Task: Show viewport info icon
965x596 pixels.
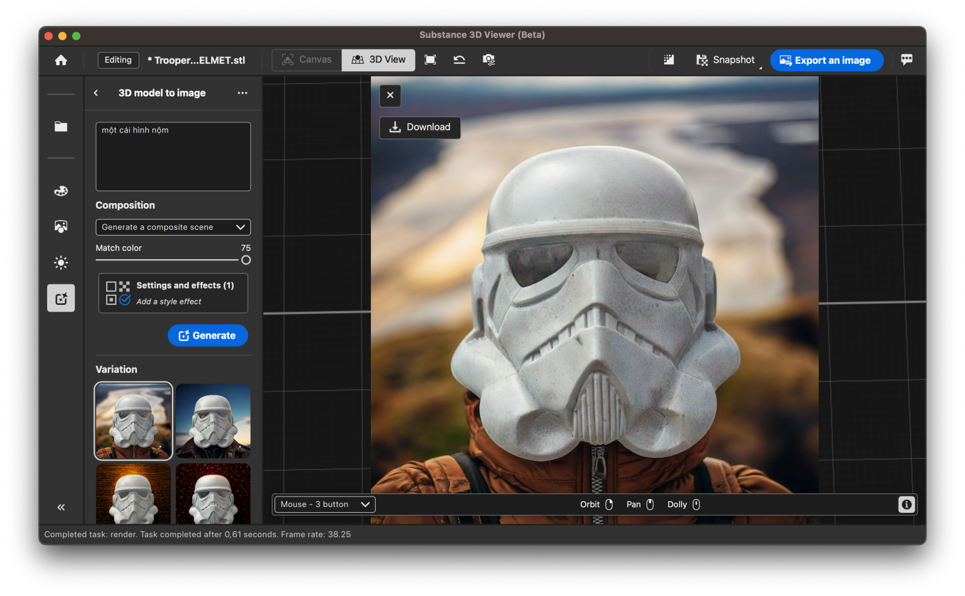Action: [x=906, y=504]
